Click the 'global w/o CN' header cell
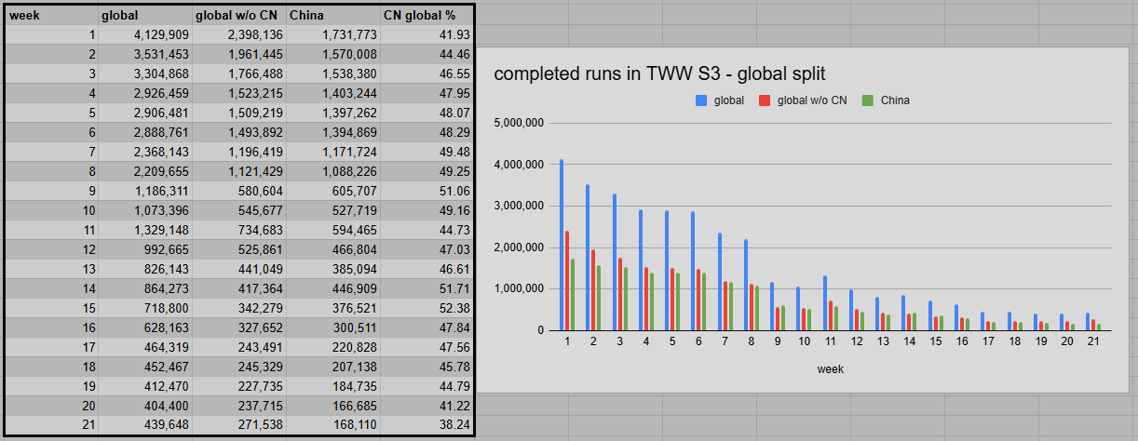This screenshot has height=441, width=1138. coord(239,16)
